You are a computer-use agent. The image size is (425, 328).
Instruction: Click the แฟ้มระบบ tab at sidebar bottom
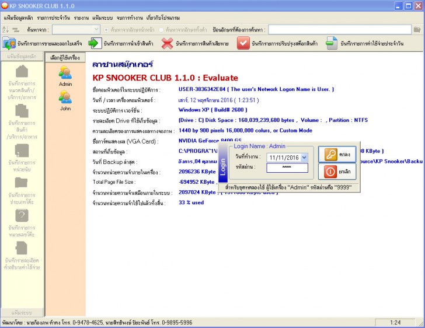22,313
